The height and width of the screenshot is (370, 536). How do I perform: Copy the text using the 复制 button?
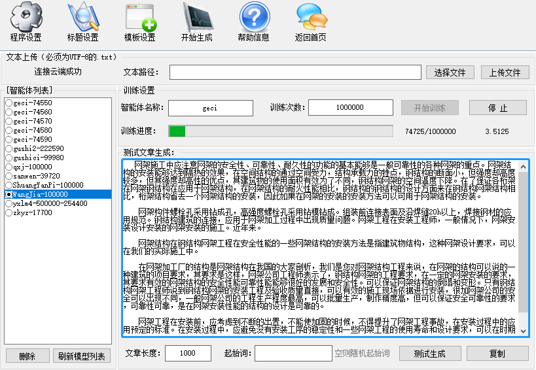click(497, 354)
